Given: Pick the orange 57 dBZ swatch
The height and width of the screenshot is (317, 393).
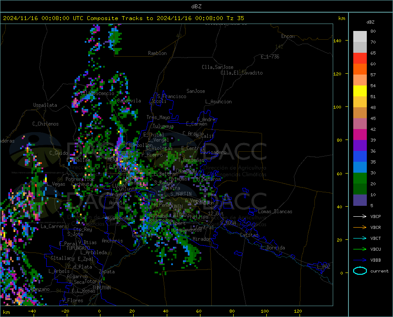Looking at the screenshot, I should point(360,69).
